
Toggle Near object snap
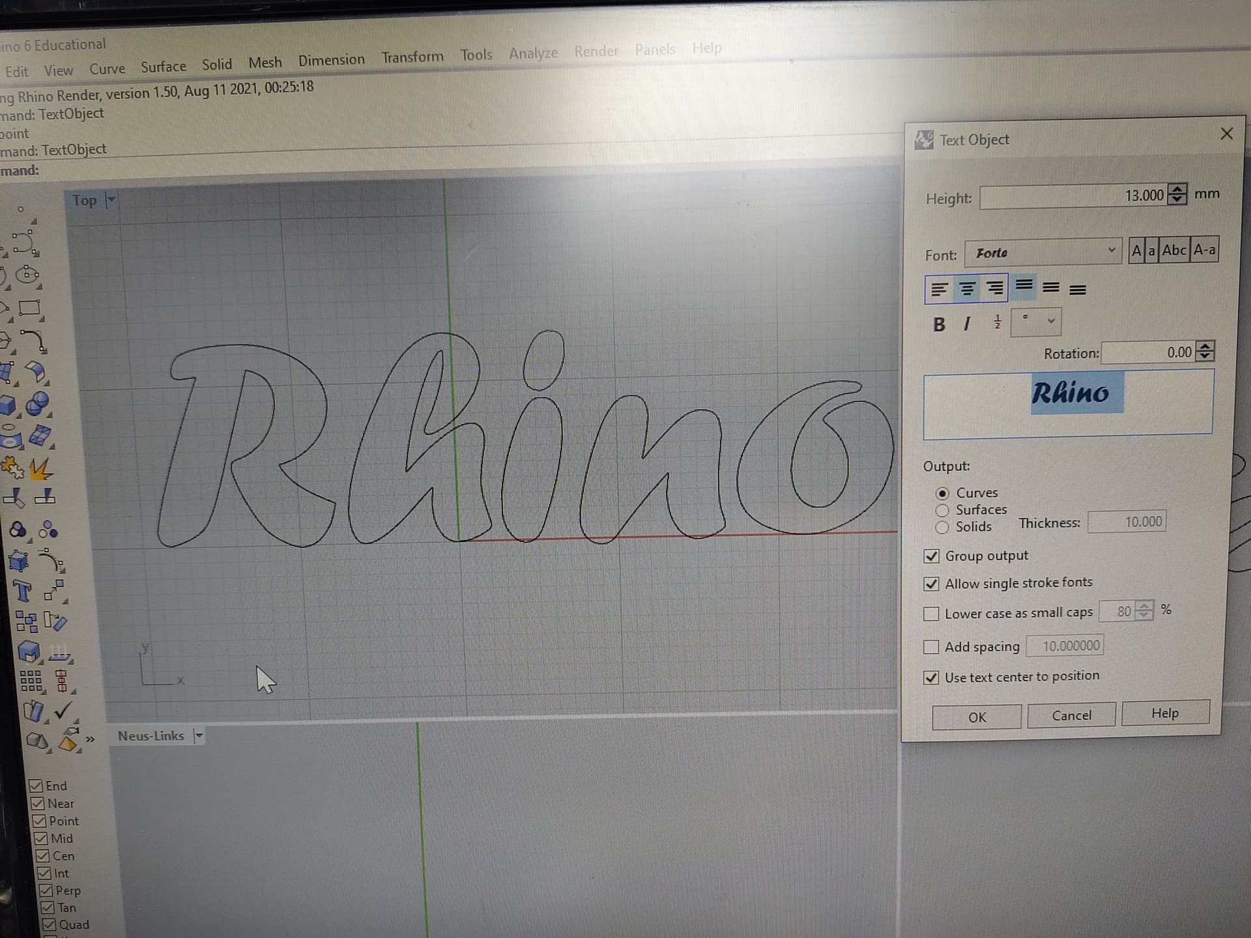(38, 804)
